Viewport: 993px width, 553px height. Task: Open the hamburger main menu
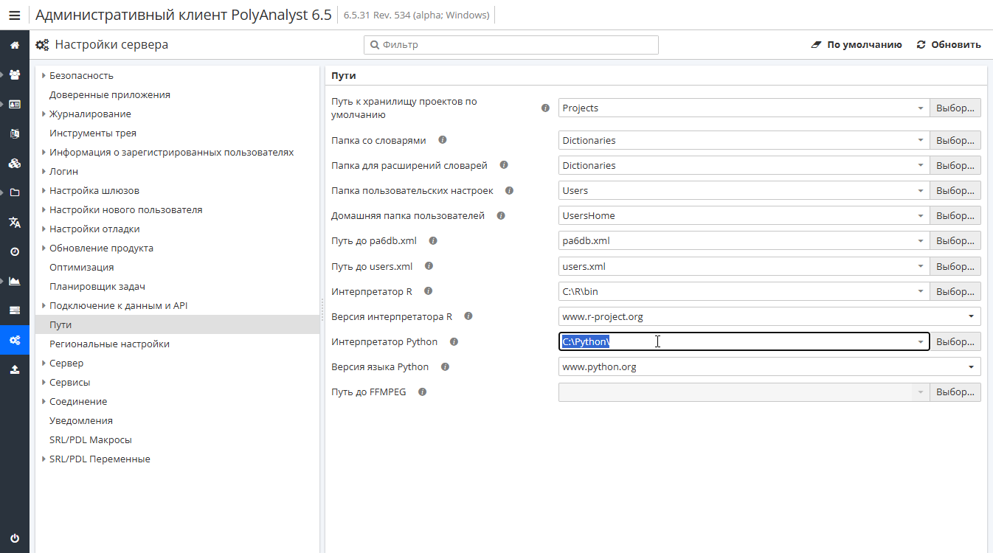point(15,15)
